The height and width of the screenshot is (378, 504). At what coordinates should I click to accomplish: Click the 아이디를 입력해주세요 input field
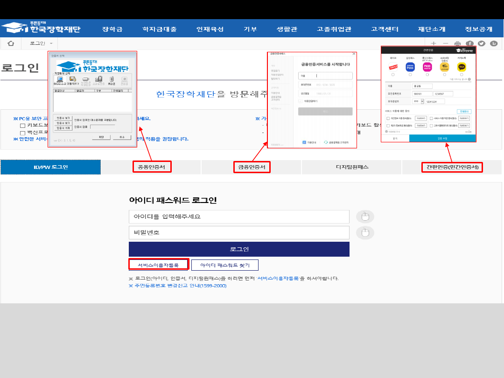coord(239,217)
